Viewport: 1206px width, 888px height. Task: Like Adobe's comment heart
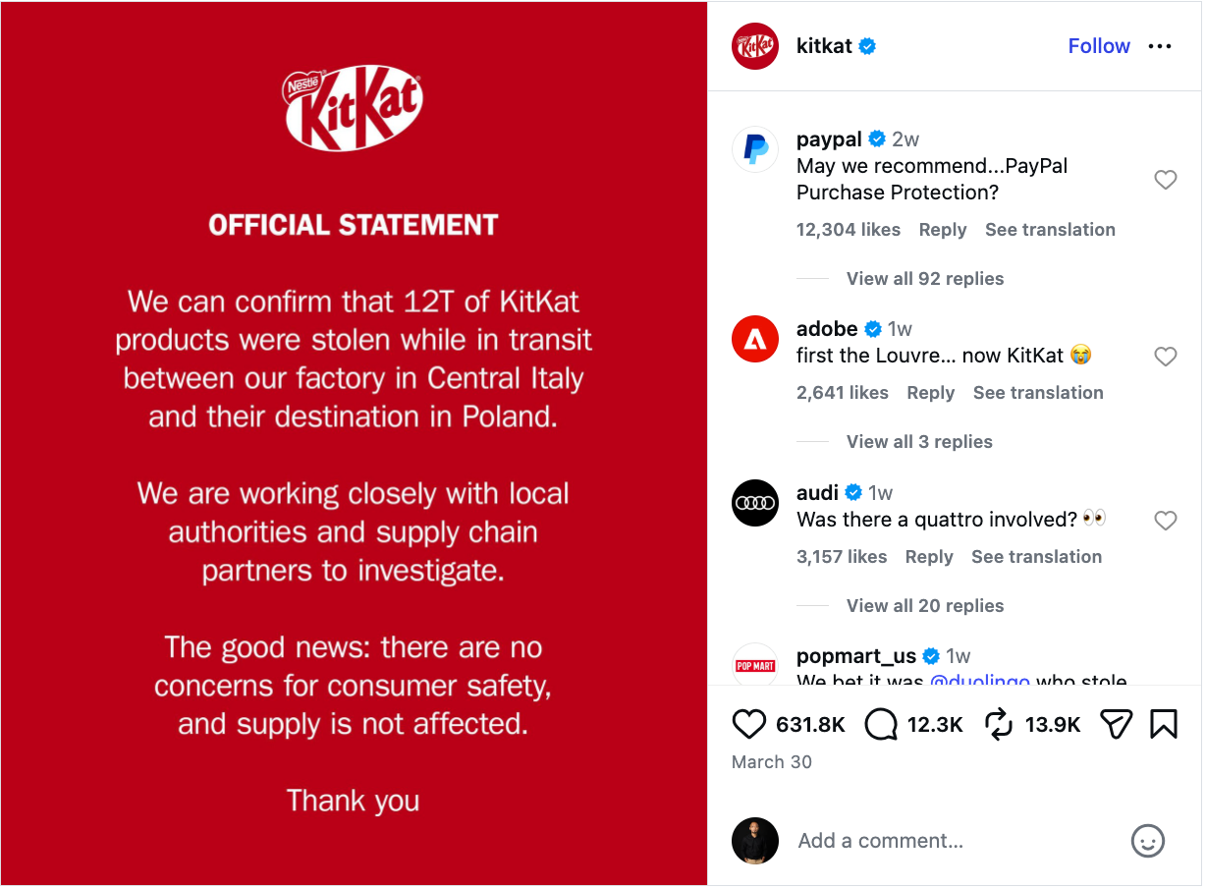tap(1165, 357)
